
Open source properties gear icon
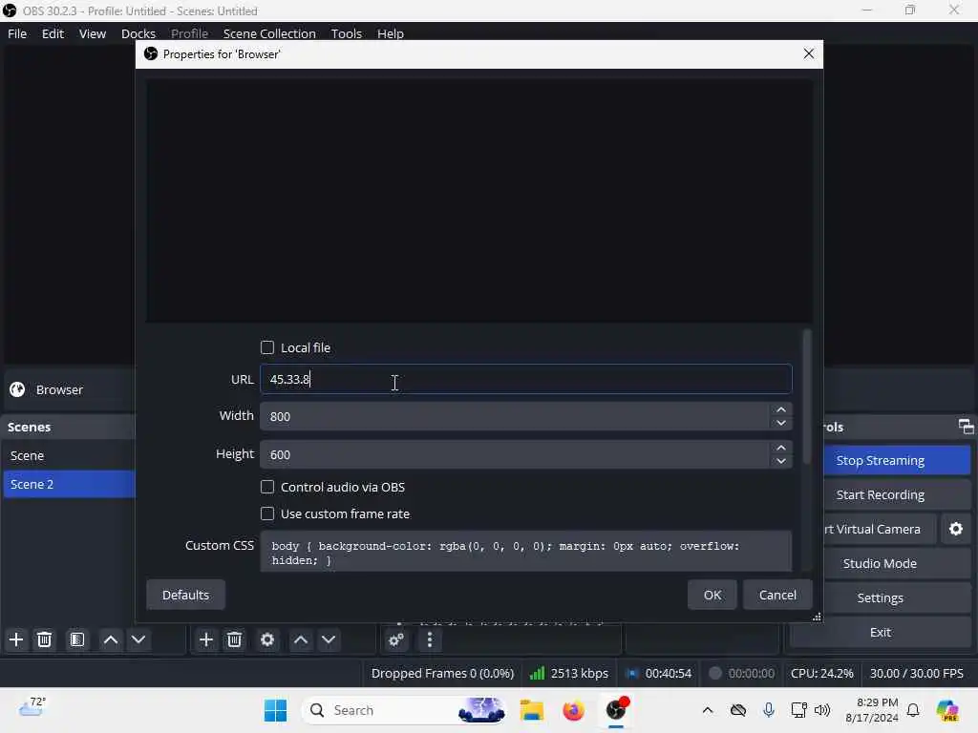point(267,639)
